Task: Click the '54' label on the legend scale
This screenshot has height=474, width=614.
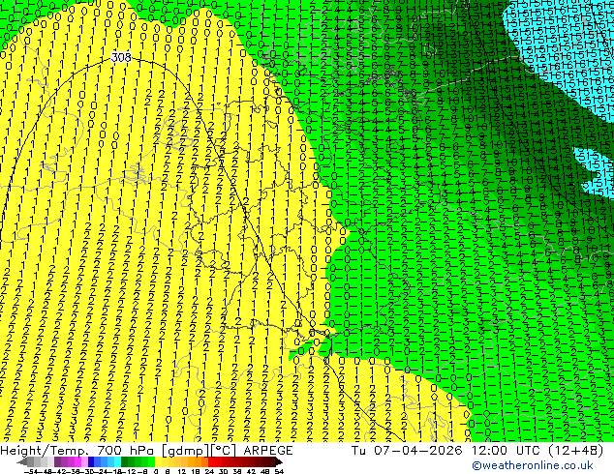Action: pos(279,472)
